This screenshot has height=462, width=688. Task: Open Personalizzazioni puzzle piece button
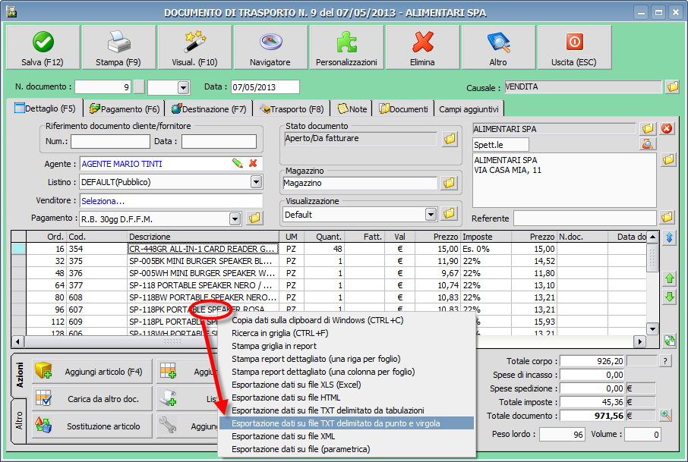pyautogui.click(x=346, y=47)
